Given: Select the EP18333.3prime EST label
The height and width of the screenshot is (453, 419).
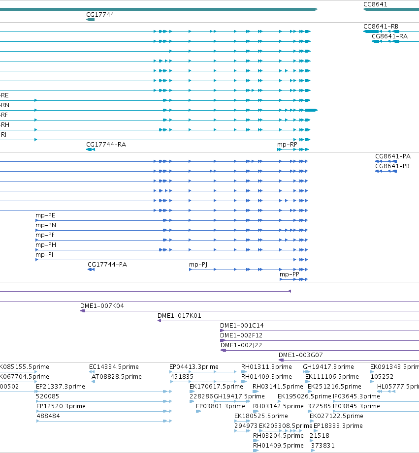Looking at the screenshot, I should (x=338, y=425).
